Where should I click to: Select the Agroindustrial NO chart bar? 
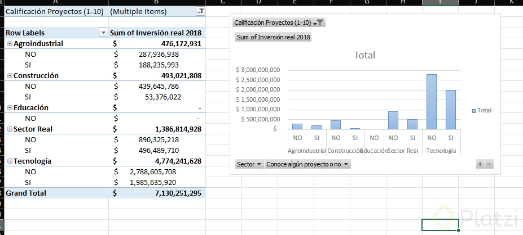[x=297, y=126]
